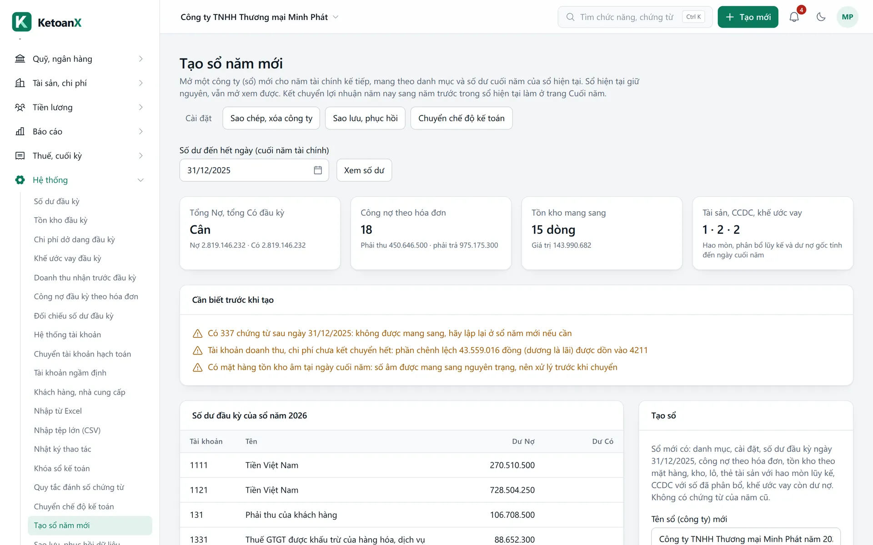Click the Quỹ, ngân hàng bank icon
The width and height of the screenshot is (873, 545).
tap(20, 59)
